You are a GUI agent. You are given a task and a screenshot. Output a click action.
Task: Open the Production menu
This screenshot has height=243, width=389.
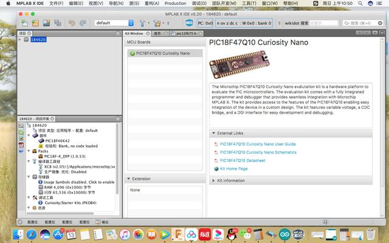175,3
